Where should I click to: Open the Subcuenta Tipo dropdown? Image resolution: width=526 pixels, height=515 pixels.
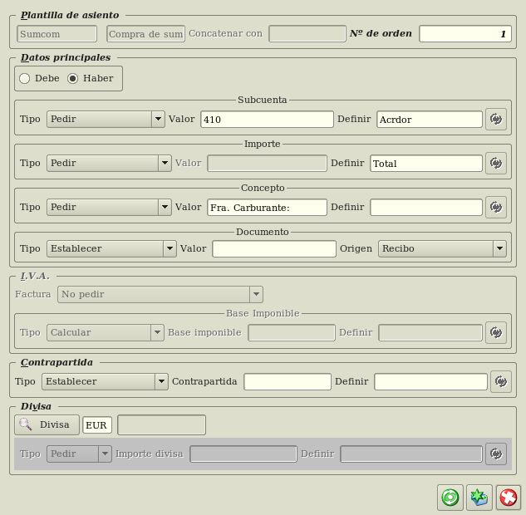[x=106, y=119]
